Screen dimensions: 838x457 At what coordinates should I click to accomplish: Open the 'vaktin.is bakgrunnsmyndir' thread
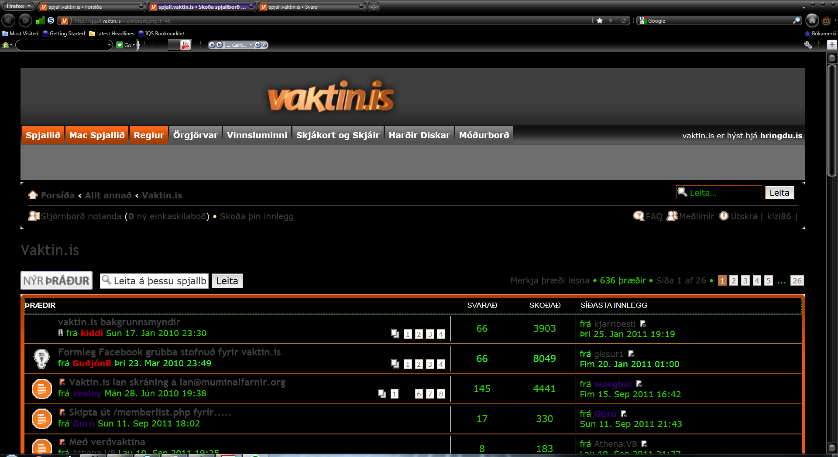coord(119,322)
